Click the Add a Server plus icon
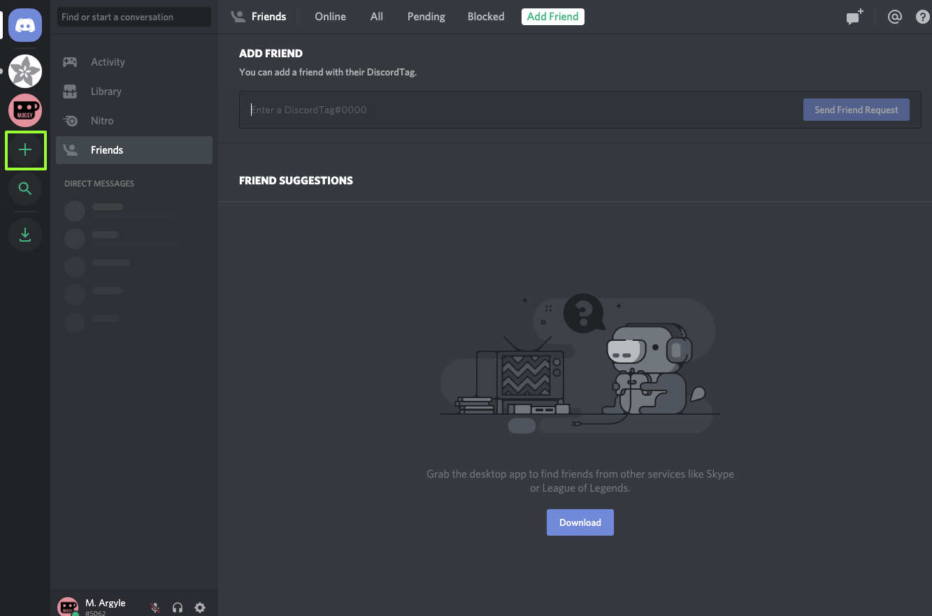The height and width of the screenshot is (616, 932). [x=25, y=149]
